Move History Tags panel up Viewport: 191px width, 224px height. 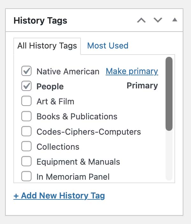coord(141,20)
